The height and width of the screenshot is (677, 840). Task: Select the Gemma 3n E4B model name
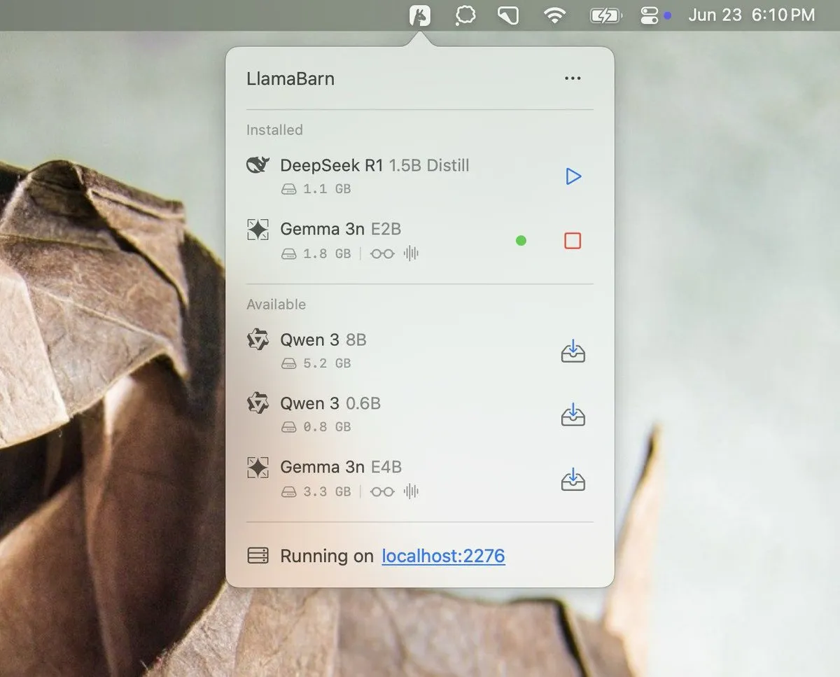coord(341,467)
